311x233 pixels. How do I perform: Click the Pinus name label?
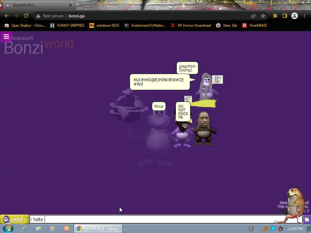coord(159,106)
